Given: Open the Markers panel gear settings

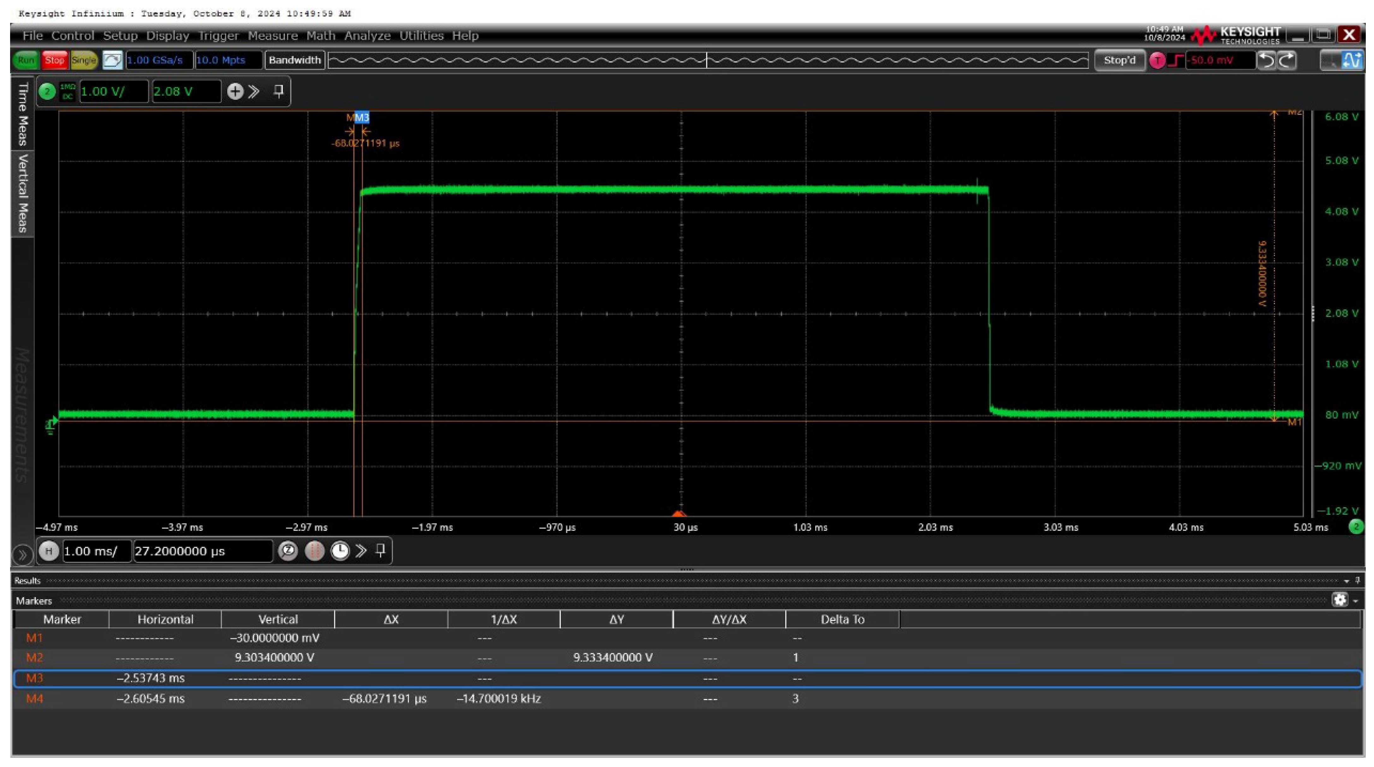Looking at the screenshot, I should click(x=1339, y=600).
